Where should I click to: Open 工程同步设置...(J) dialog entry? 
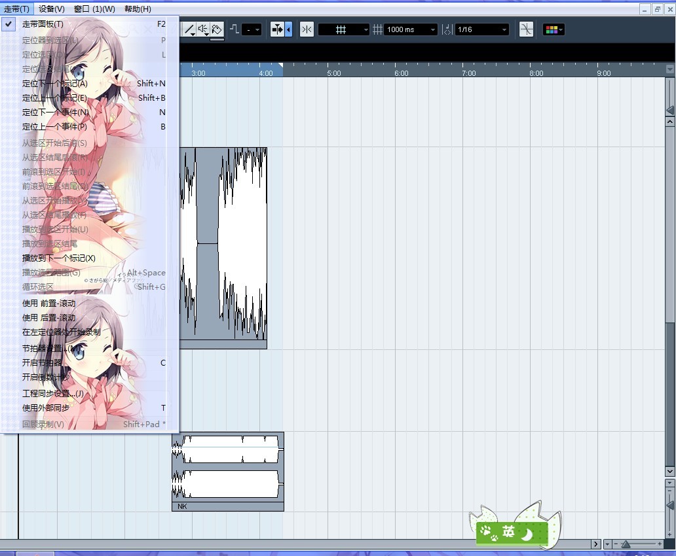pos(90,393)
